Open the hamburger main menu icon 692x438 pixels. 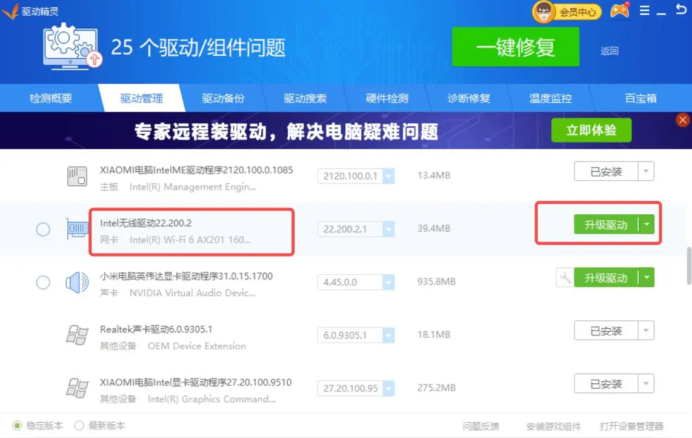(x=645, y=11)
